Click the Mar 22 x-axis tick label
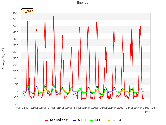166x125 pixels. pyautogui.click(x=116, y=108)
